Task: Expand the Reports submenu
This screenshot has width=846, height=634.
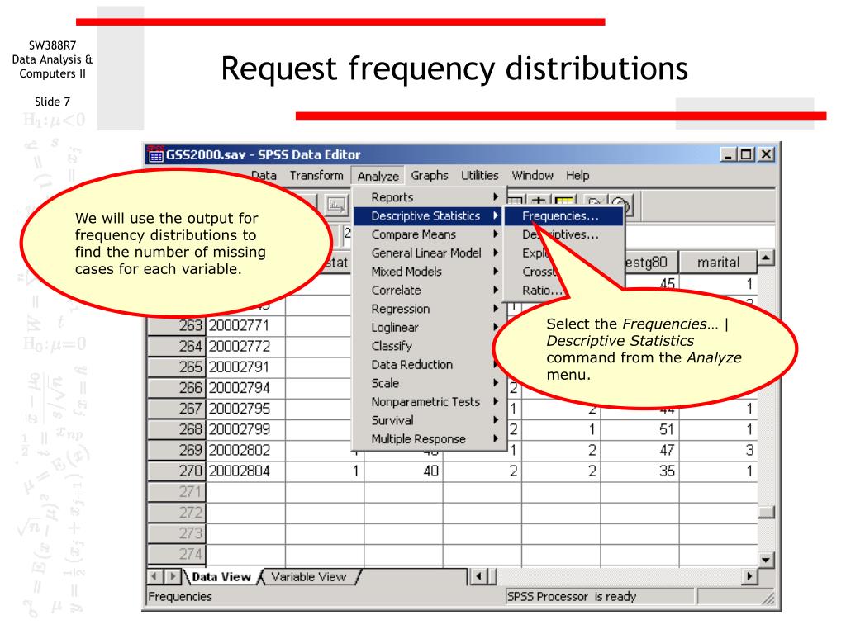Action: pos(392,197)
